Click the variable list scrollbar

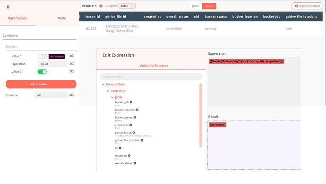[201, 115]
